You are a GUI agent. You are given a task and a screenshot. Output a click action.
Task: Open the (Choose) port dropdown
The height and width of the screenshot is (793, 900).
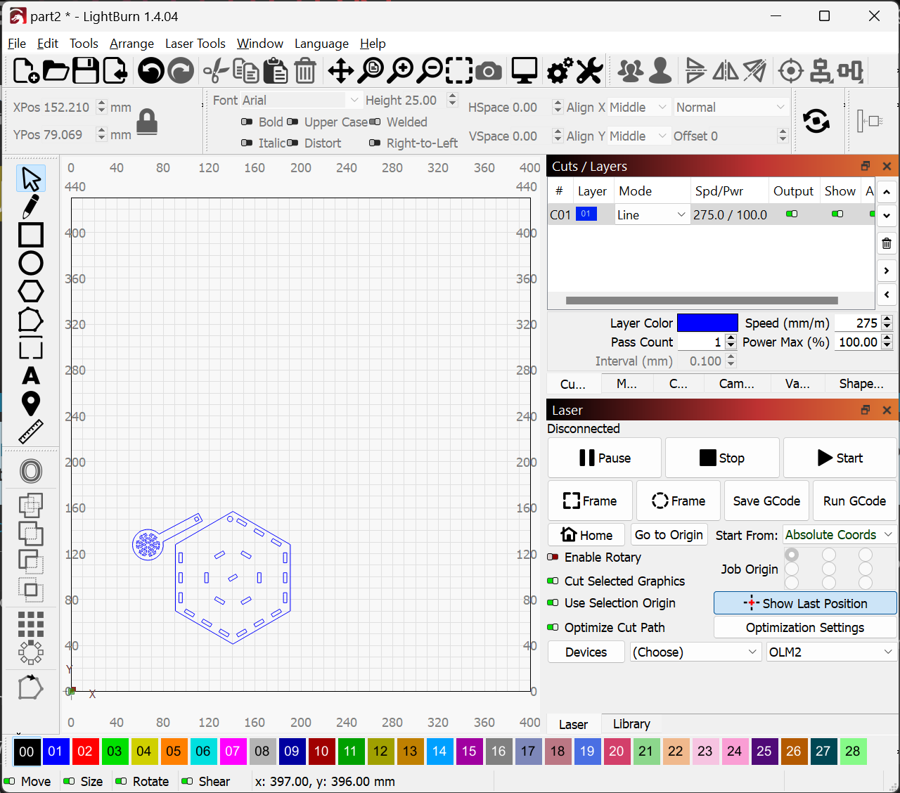(695, 652)
